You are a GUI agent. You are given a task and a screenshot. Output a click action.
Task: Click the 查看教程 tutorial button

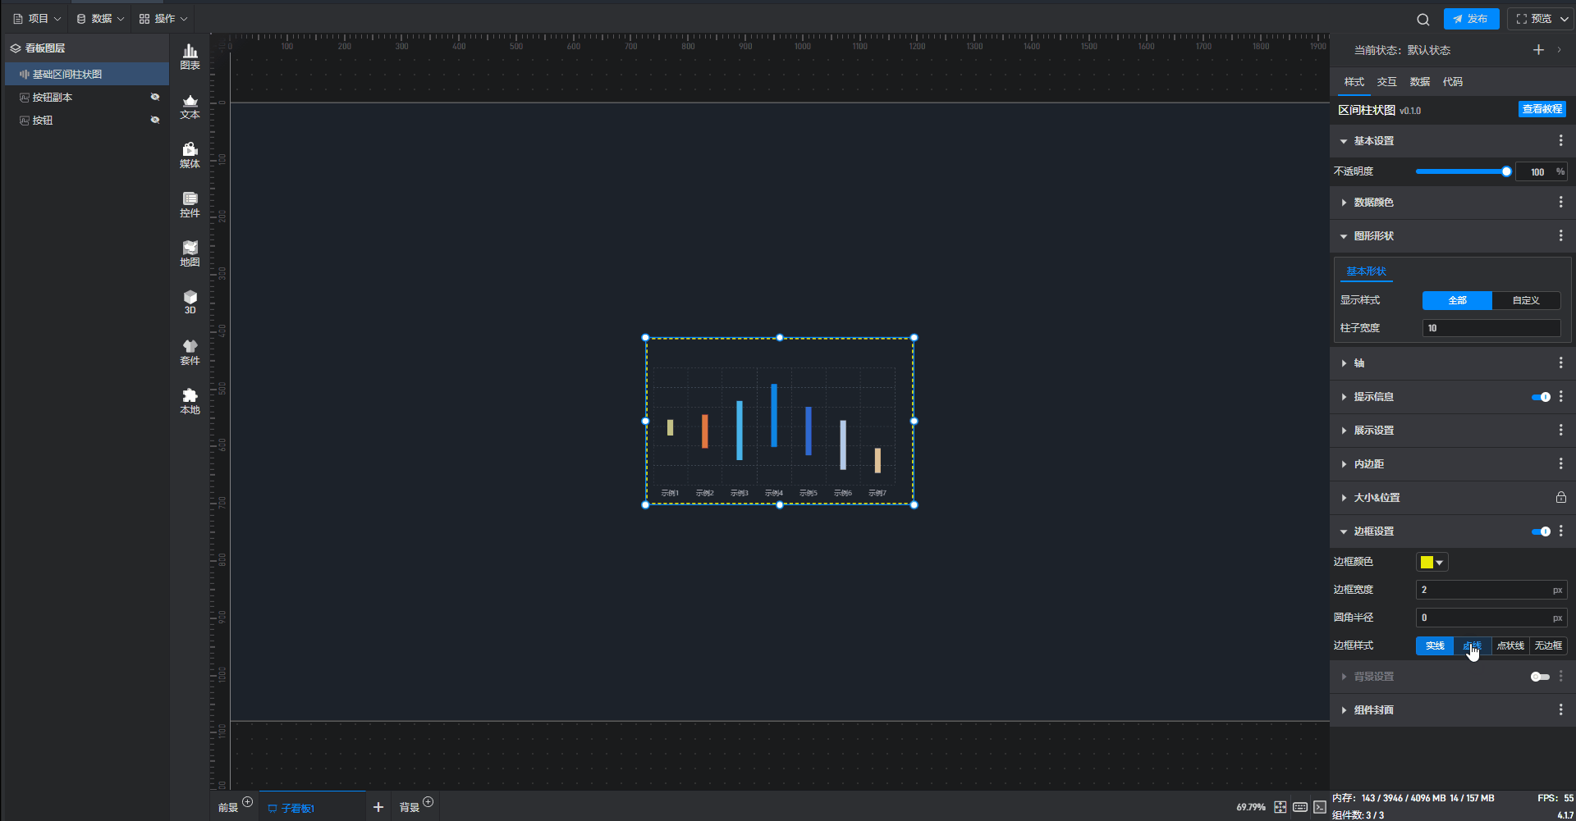pos(1542,109)
